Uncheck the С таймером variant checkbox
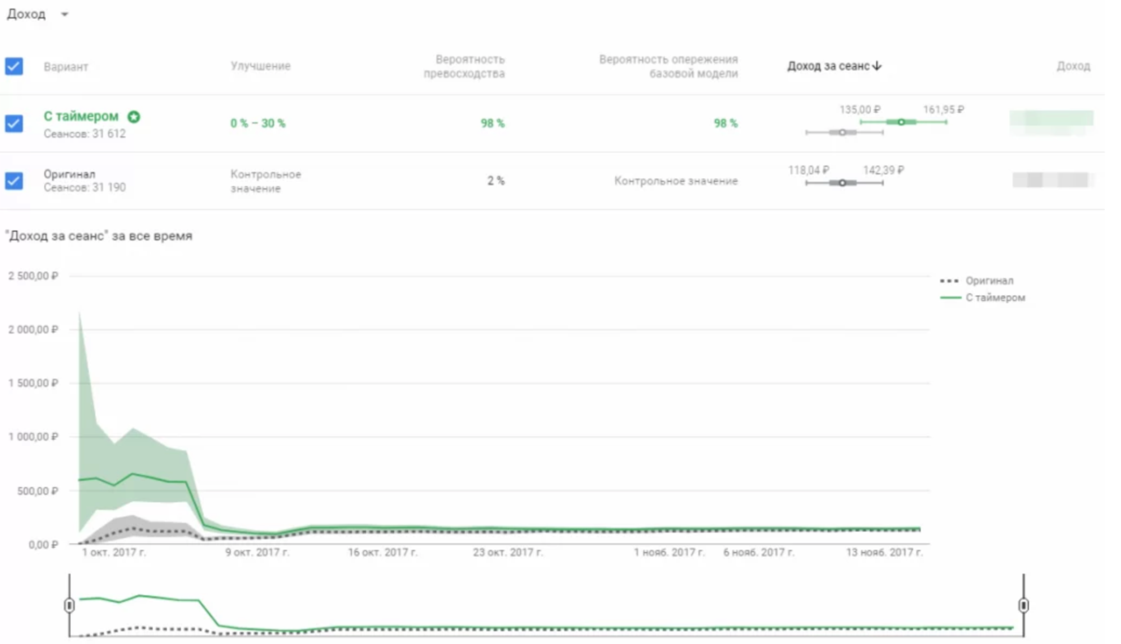The width and height of the screenshot is (1121, 644). [14, 123]
